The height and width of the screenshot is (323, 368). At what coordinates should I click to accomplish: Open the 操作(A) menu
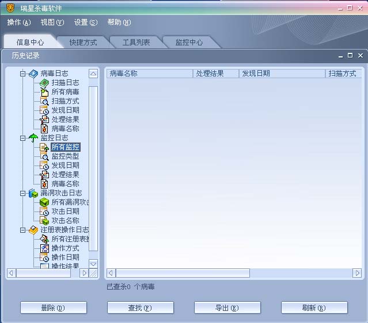(x=19, y=22)
